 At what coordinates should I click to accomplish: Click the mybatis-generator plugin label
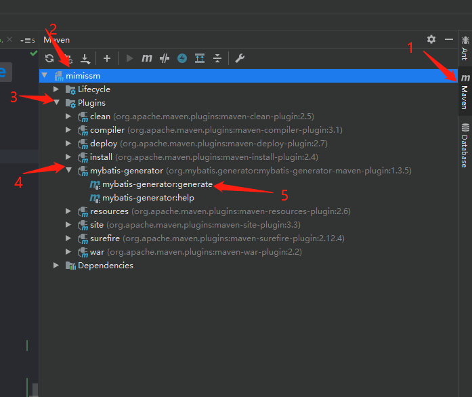click(127, 171)
